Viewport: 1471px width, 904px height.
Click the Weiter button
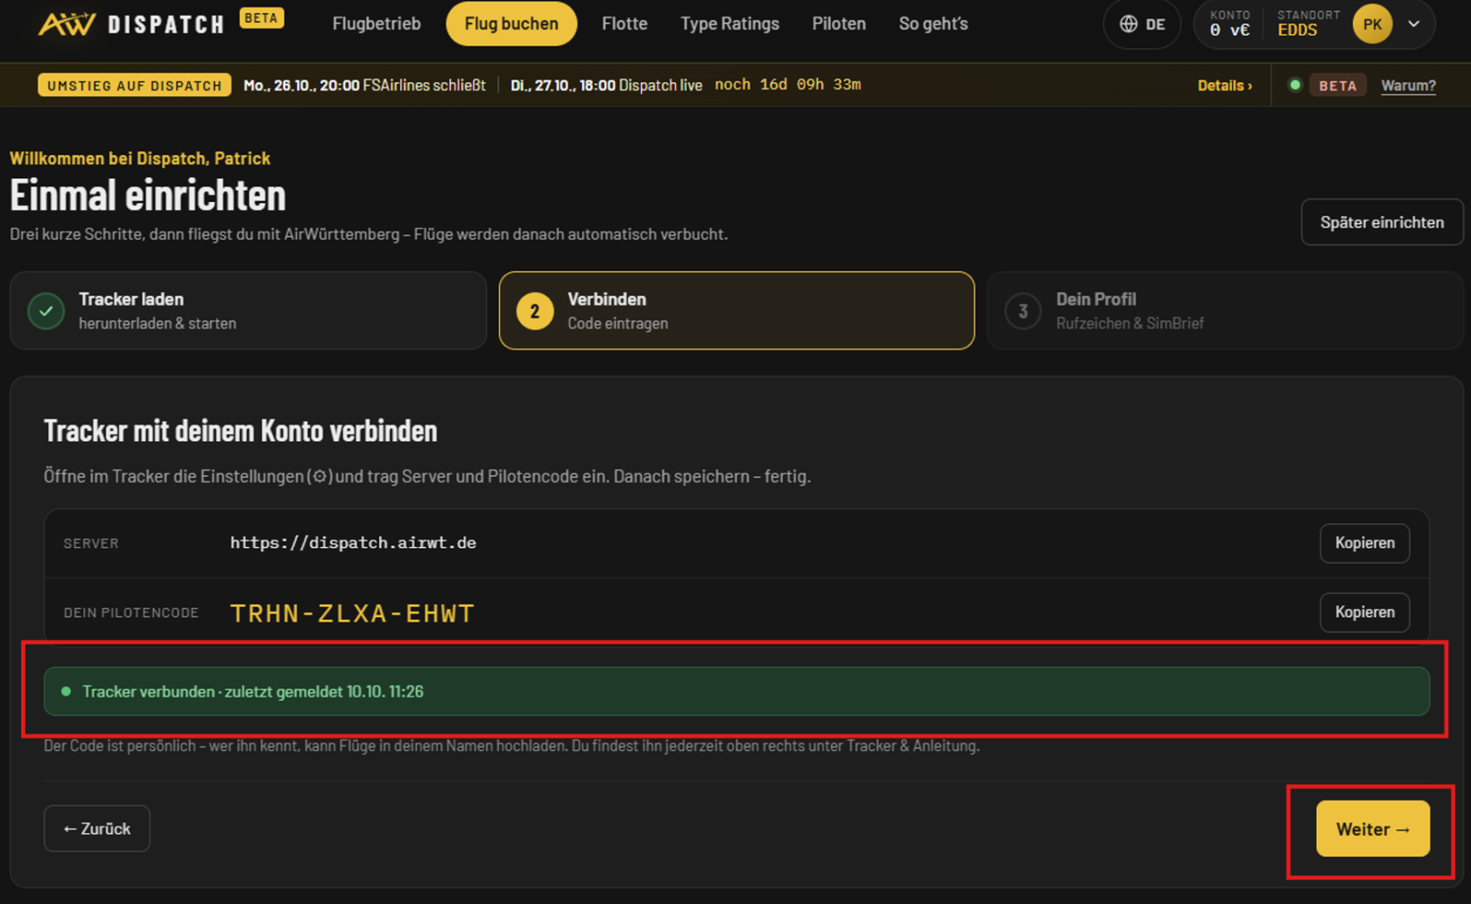1372,829
